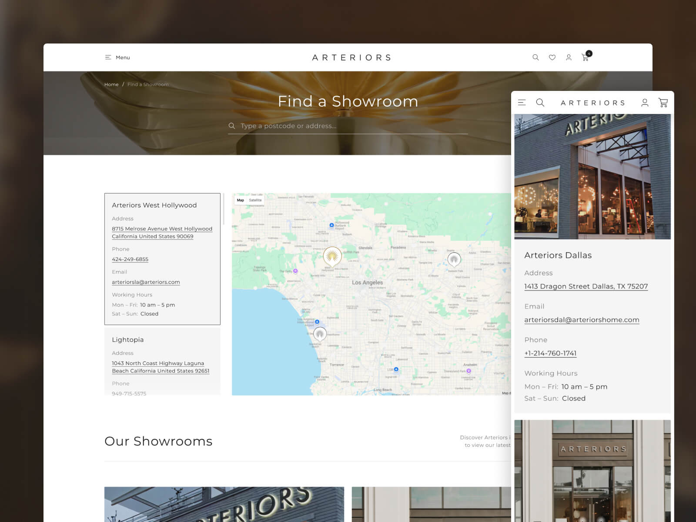Open the desktop account user icon
Viewport: 696px width, 522px height.
[x=569, y=57]
